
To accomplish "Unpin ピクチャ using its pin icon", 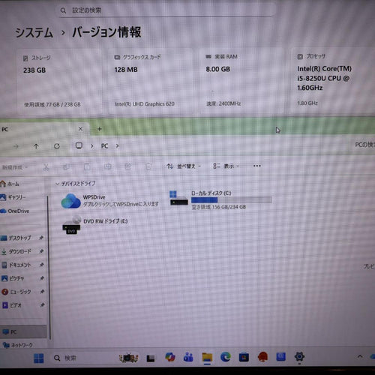I will 41,278.
